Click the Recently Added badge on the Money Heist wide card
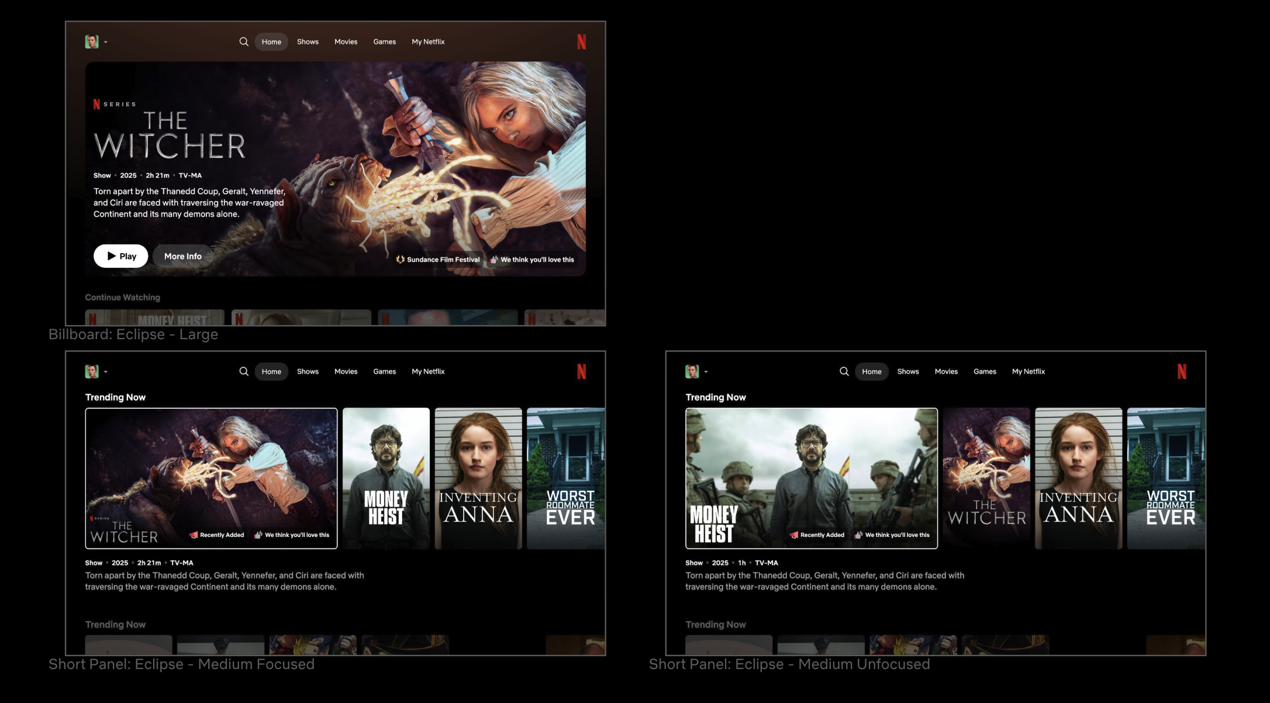Image resolution: width=1270 pixels, height=703 pixels. [x=817, y=535]
